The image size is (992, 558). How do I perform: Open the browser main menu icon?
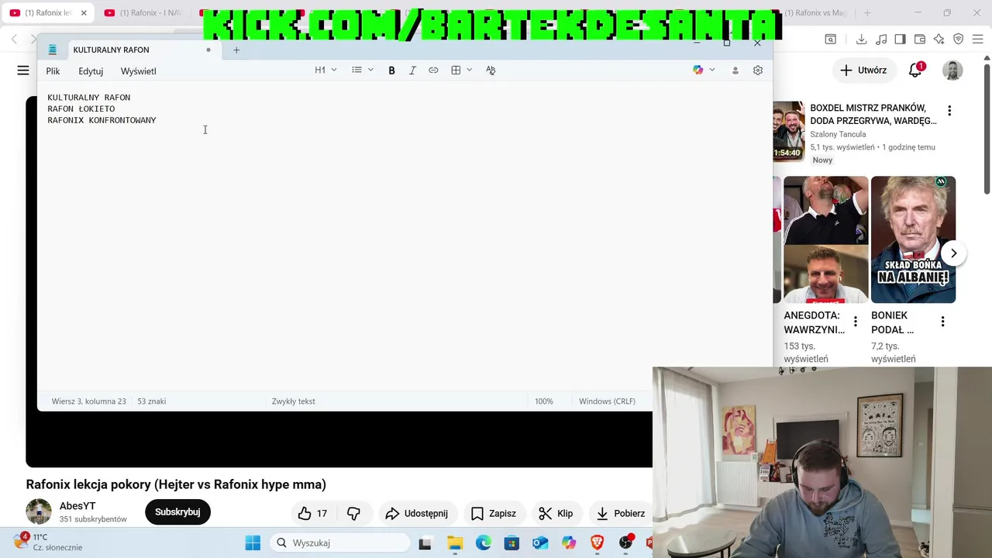pyautogui.click(x=978, y=40)
